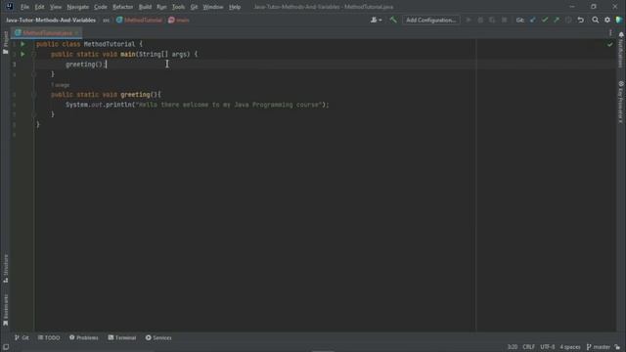Click the Build Project hammer icon

[x=393, y=20]
